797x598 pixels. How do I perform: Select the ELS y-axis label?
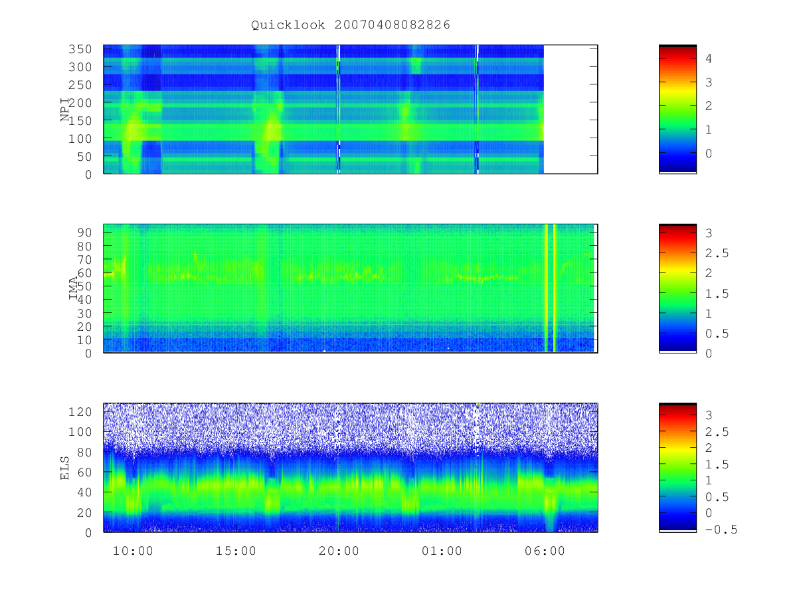tap(65, 468)
